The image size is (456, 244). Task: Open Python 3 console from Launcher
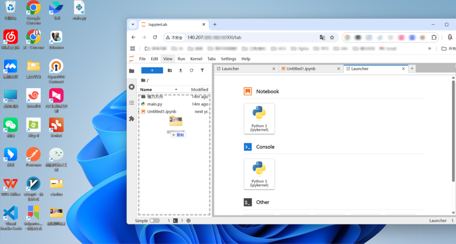click(259, 174)
